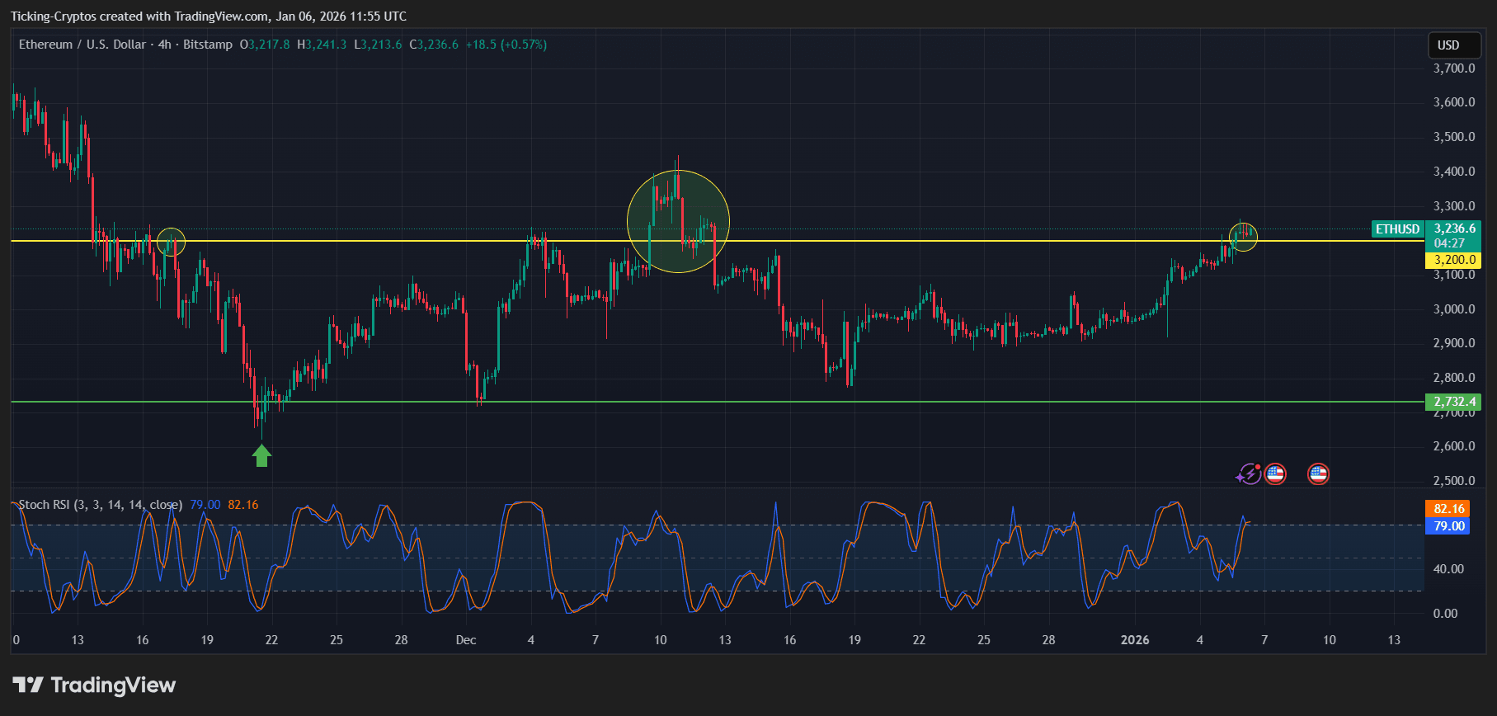Screen dimensions: 1497x716
Task: Select the green up arrow marker
Action: [262, 455]
